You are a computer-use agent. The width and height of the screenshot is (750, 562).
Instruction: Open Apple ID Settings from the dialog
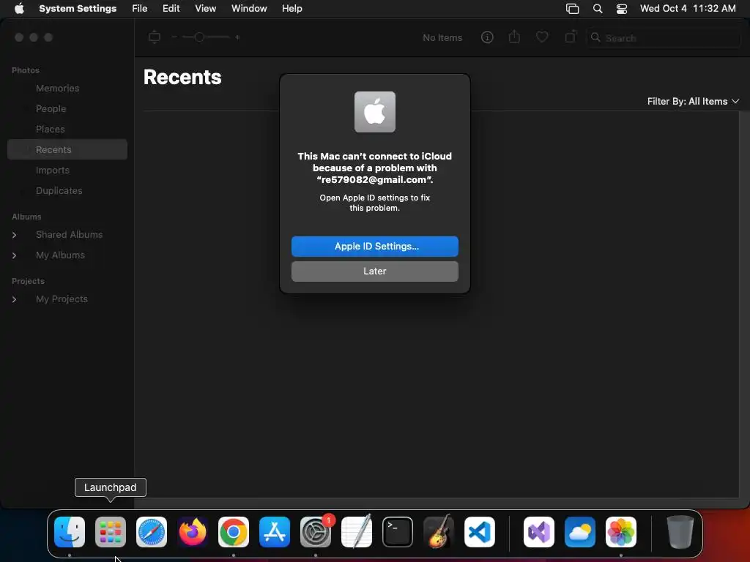374,246
